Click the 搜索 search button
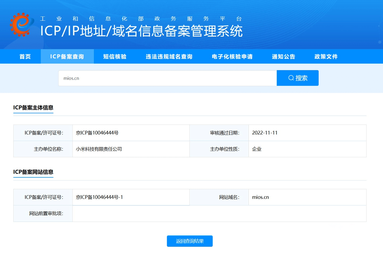 coord(298,78)
